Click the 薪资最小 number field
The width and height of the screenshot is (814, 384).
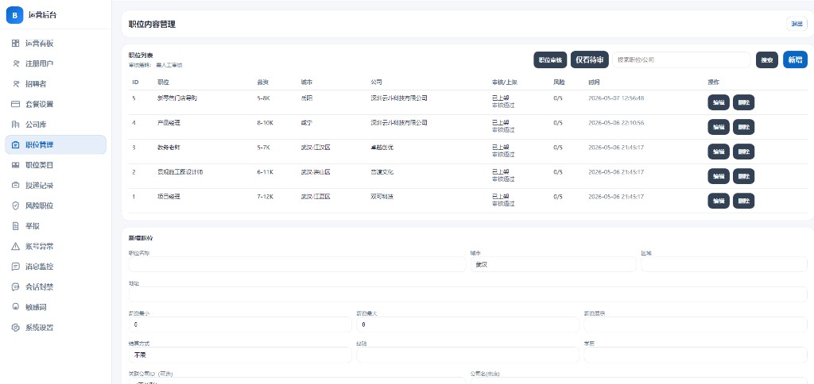(240, 324)
